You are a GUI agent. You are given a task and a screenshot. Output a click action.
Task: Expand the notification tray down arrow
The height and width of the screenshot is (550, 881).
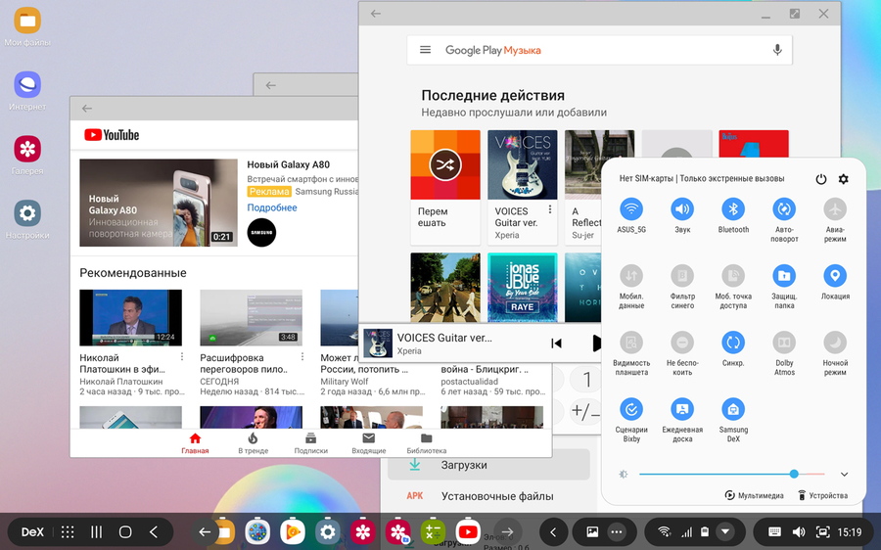click(725, 531)
